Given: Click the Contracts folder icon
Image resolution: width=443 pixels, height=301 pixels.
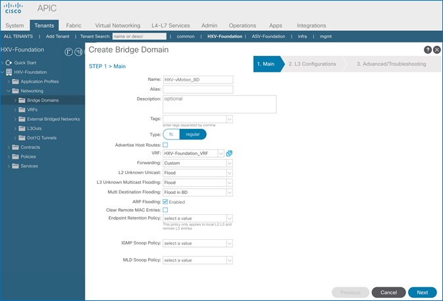Looking at the screenshot, I should [16, 147].
